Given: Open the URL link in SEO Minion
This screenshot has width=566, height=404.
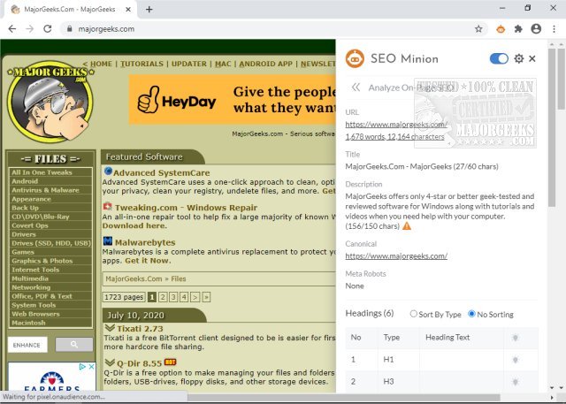Looking at the screenshot, I should click(396, 125).
